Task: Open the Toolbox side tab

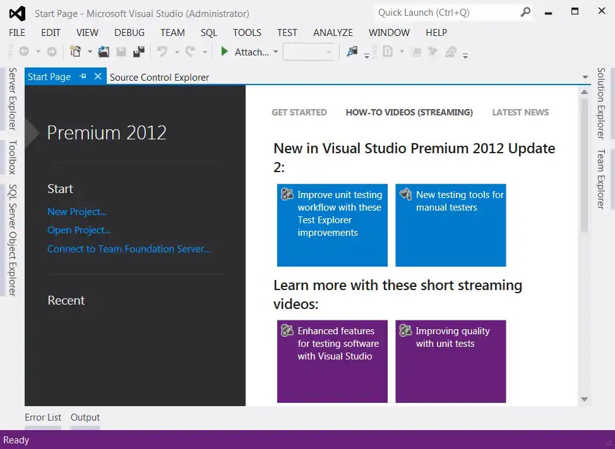Action: [13, 157]
